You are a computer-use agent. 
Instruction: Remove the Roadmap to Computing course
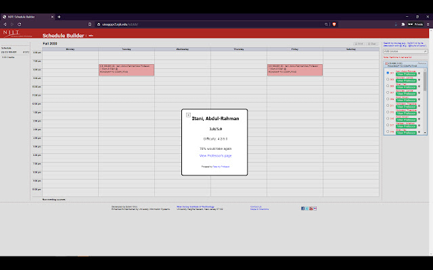(421, 63)
